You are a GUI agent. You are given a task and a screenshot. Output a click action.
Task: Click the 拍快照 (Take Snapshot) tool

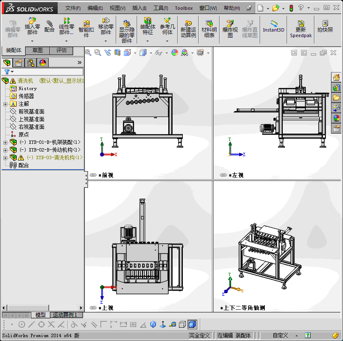[325, 26]
